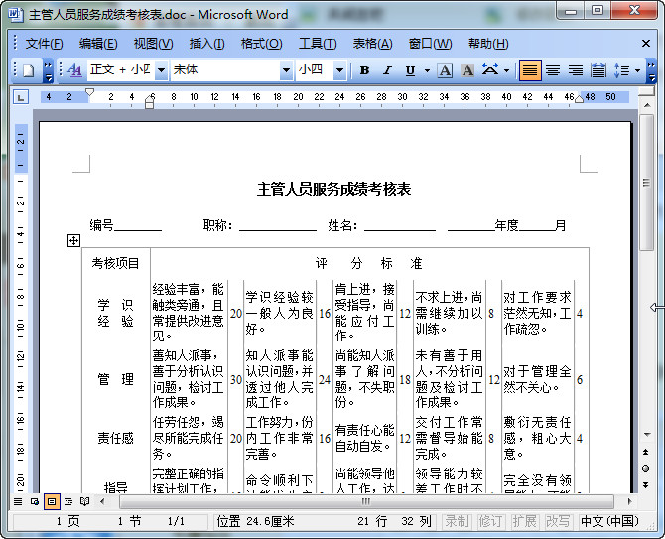Open the 视图(V) menu
665x539 pixels.
point(153,44)
